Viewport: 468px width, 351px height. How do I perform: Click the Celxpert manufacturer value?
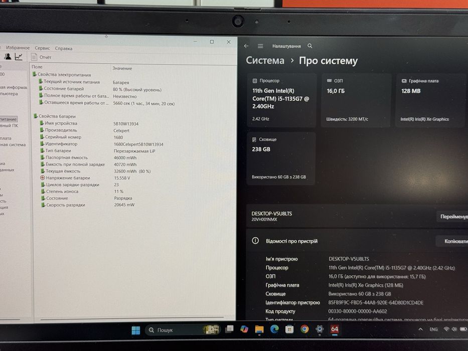pos(121,130)
